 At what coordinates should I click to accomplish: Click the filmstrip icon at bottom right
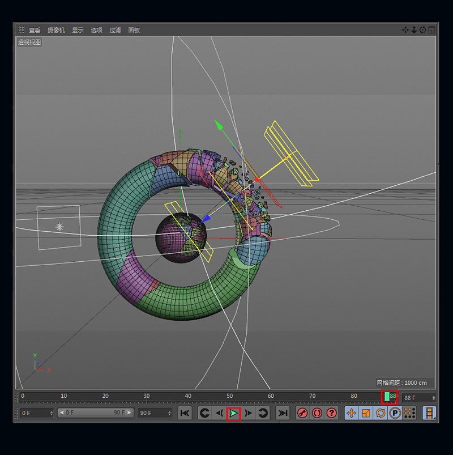[x=430, y=413]
